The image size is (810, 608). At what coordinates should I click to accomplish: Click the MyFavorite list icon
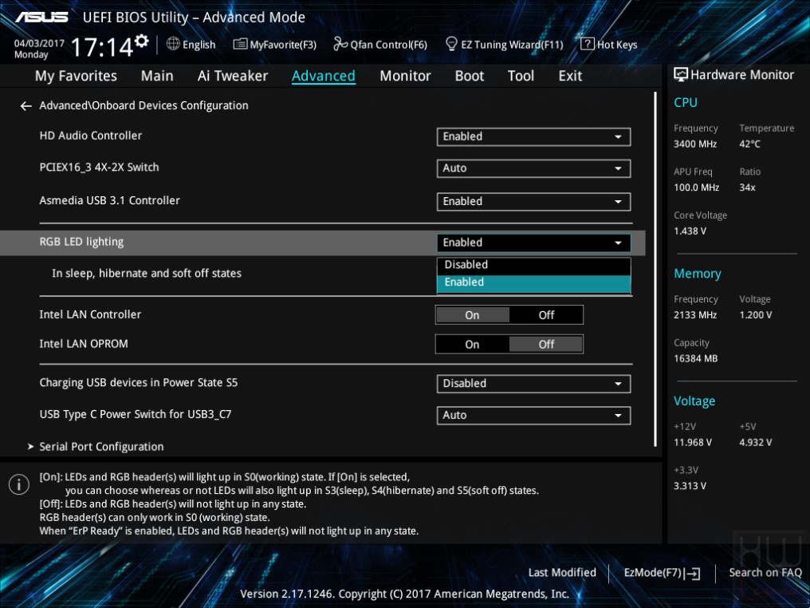[240, 44]
